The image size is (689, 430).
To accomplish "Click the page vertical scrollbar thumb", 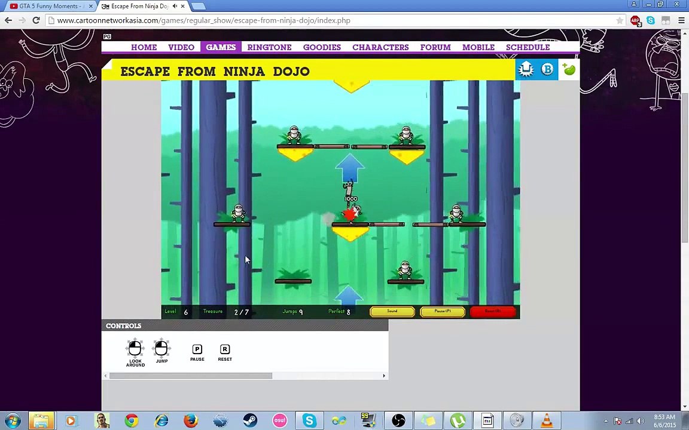I will tap(685, 167).
